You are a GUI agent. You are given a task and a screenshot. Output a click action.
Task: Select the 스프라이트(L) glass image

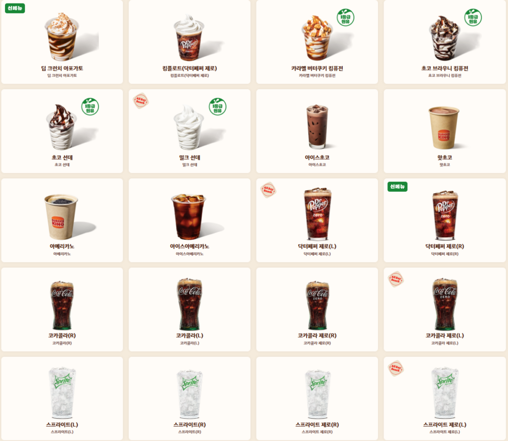point(62,393)
